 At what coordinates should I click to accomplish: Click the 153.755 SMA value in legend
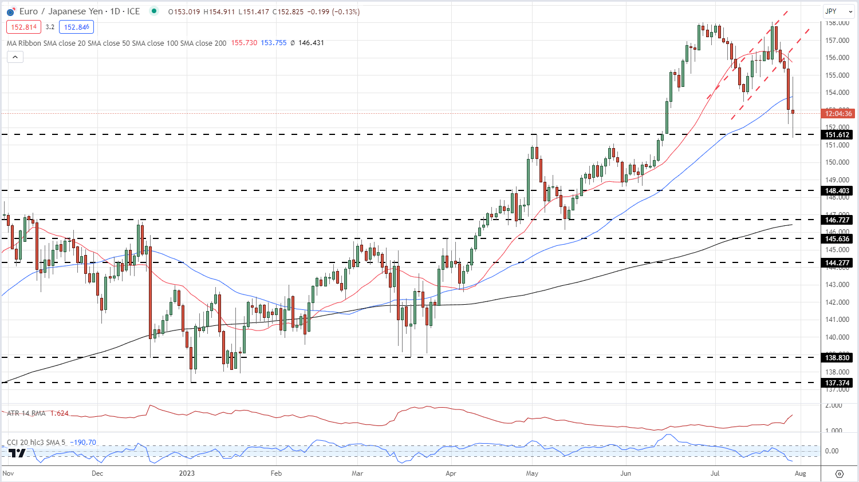click(274, 43)
